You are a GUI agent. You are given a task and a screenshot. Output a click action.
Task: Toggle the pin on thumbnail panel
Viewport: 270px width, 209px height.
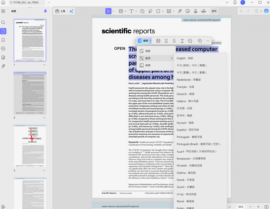[x=45, y=11]
